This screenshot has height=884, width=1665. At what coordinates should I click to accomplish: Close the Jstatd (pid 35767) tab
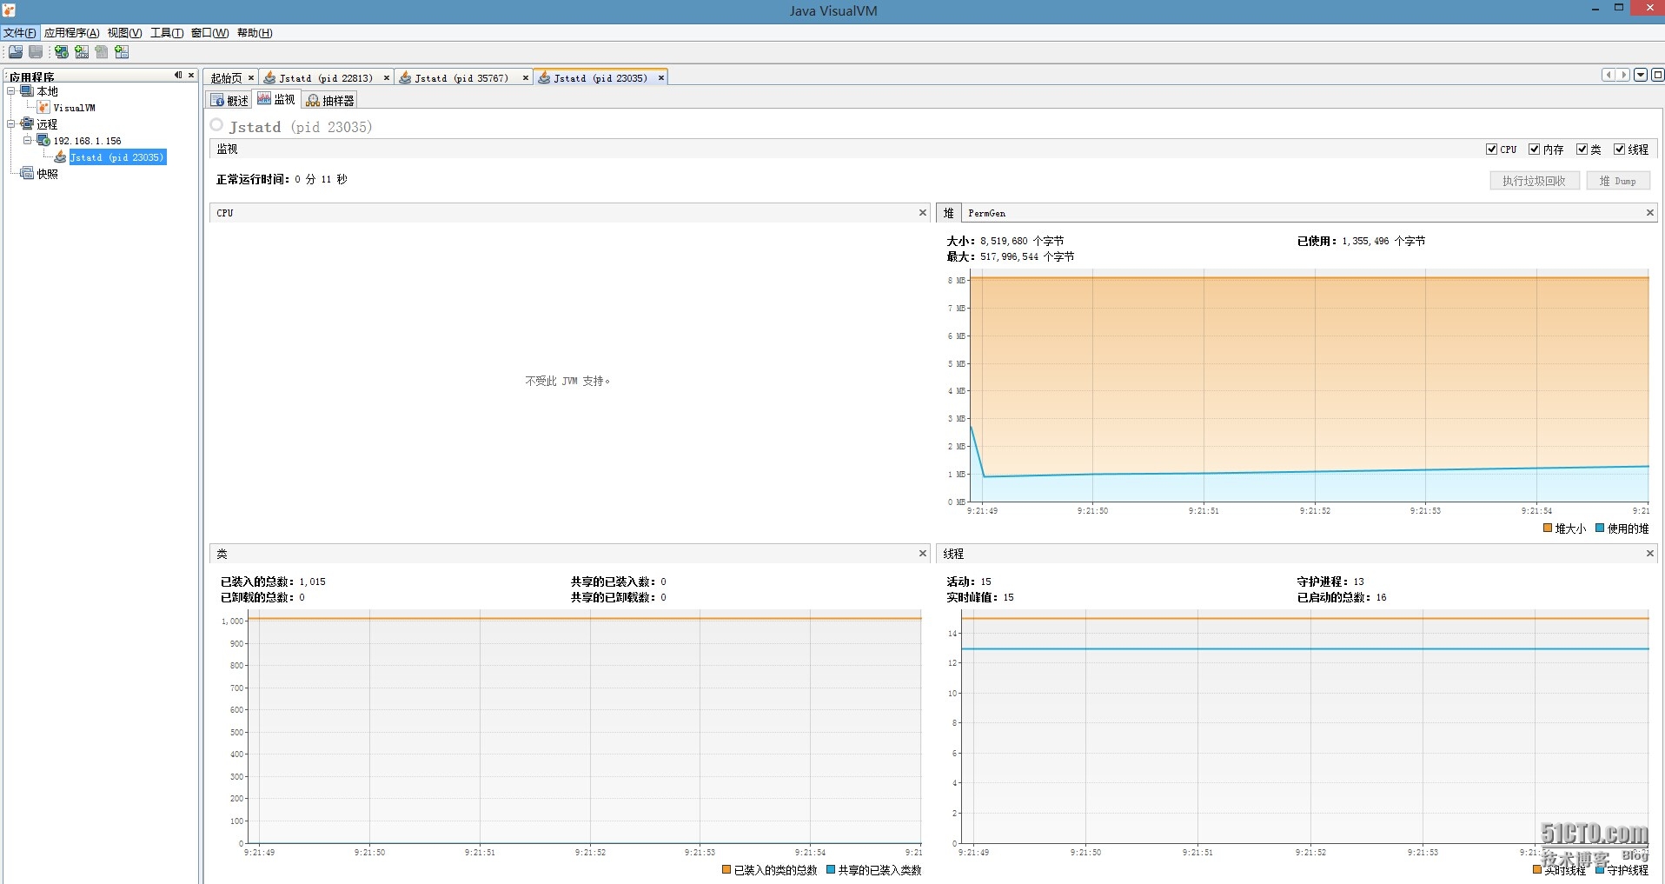525,78
